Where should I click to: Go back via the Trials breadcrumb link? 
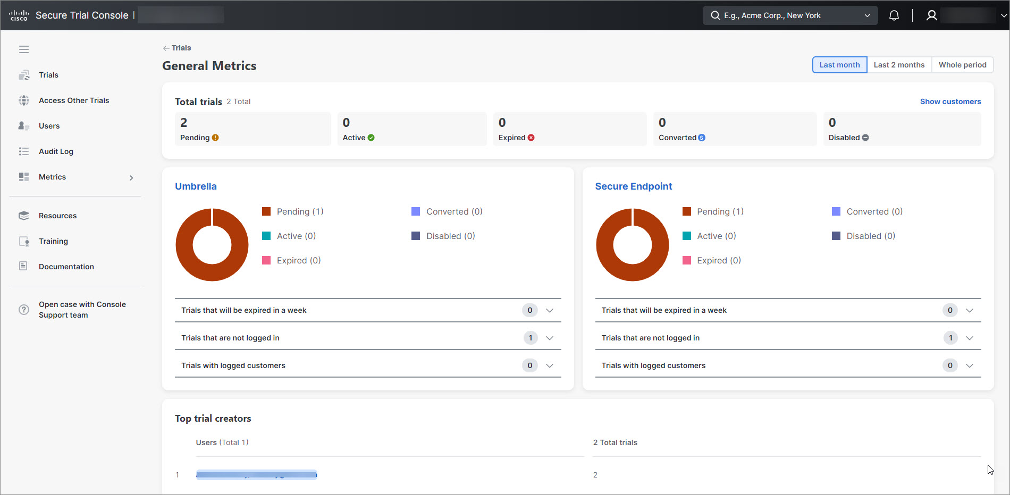[x=181, y=48]
